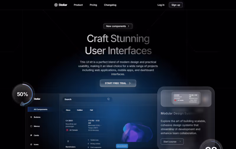The image size is (236, 149).
Task: Open the Product menu item
Action: pos(78,5)
